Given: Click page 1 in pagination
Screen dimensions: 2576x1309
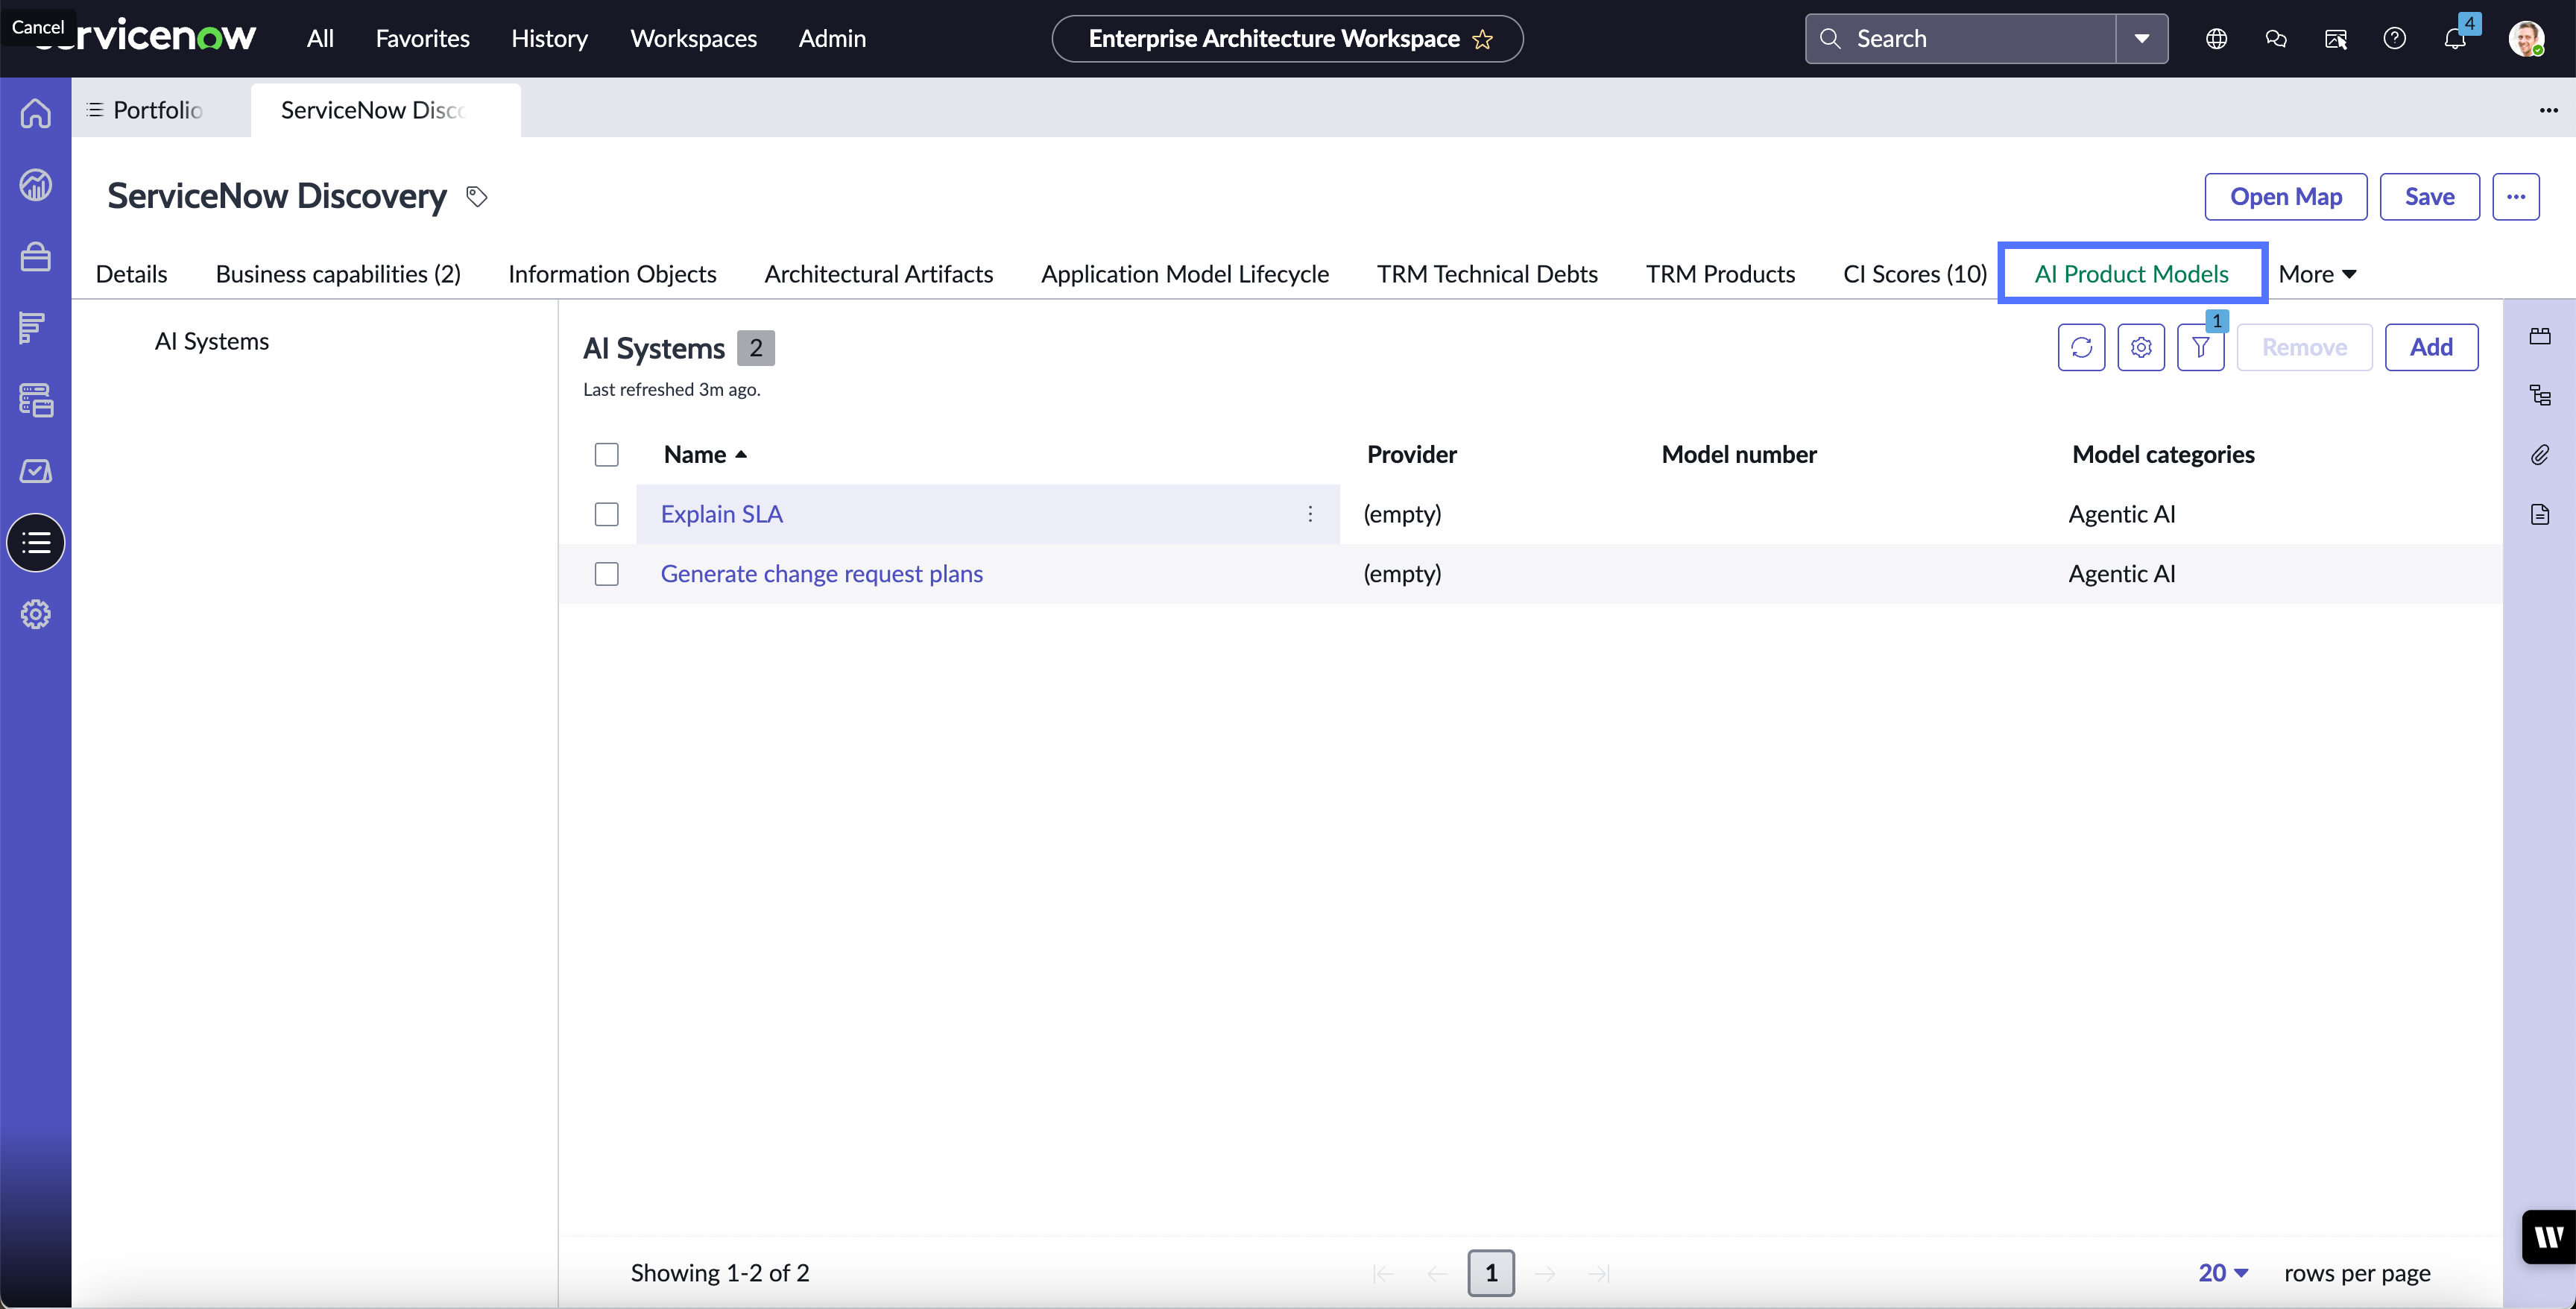Looking at the screenshot, I should (x=1490, y=1273).
